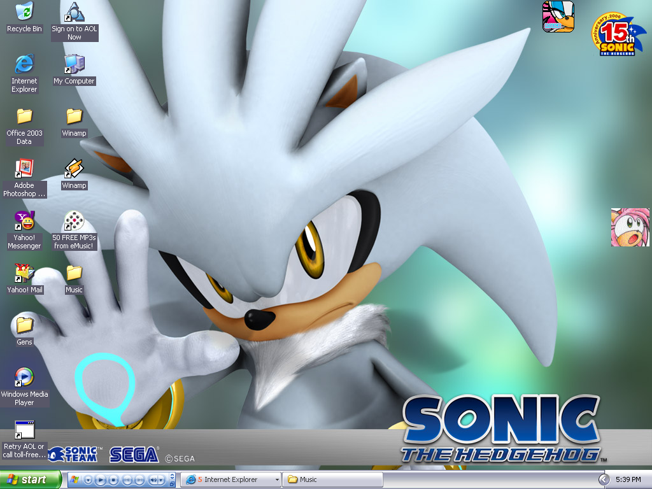Skip to previous track in taskbar media toolbar

tap(127, 480)
